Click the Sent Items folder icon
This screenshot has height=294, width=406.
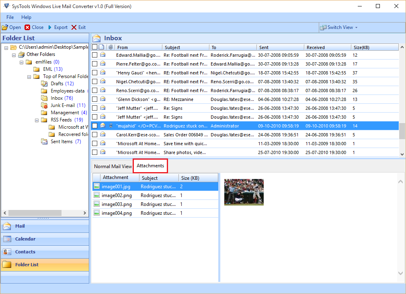pos(44,142)
